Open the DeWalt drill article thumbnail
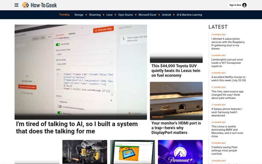262x164 pixels. tap(85, 152)
